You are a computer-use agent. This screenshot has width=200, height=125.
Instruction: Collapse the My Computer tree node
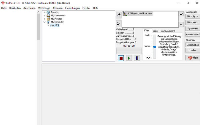click(44, 22)
